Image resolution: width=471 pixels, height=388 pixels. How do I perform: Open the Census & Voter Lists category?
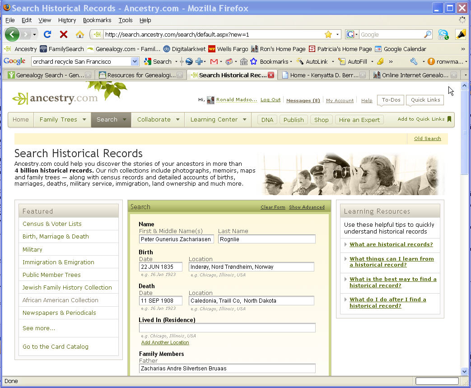click(x=52, y=224)
